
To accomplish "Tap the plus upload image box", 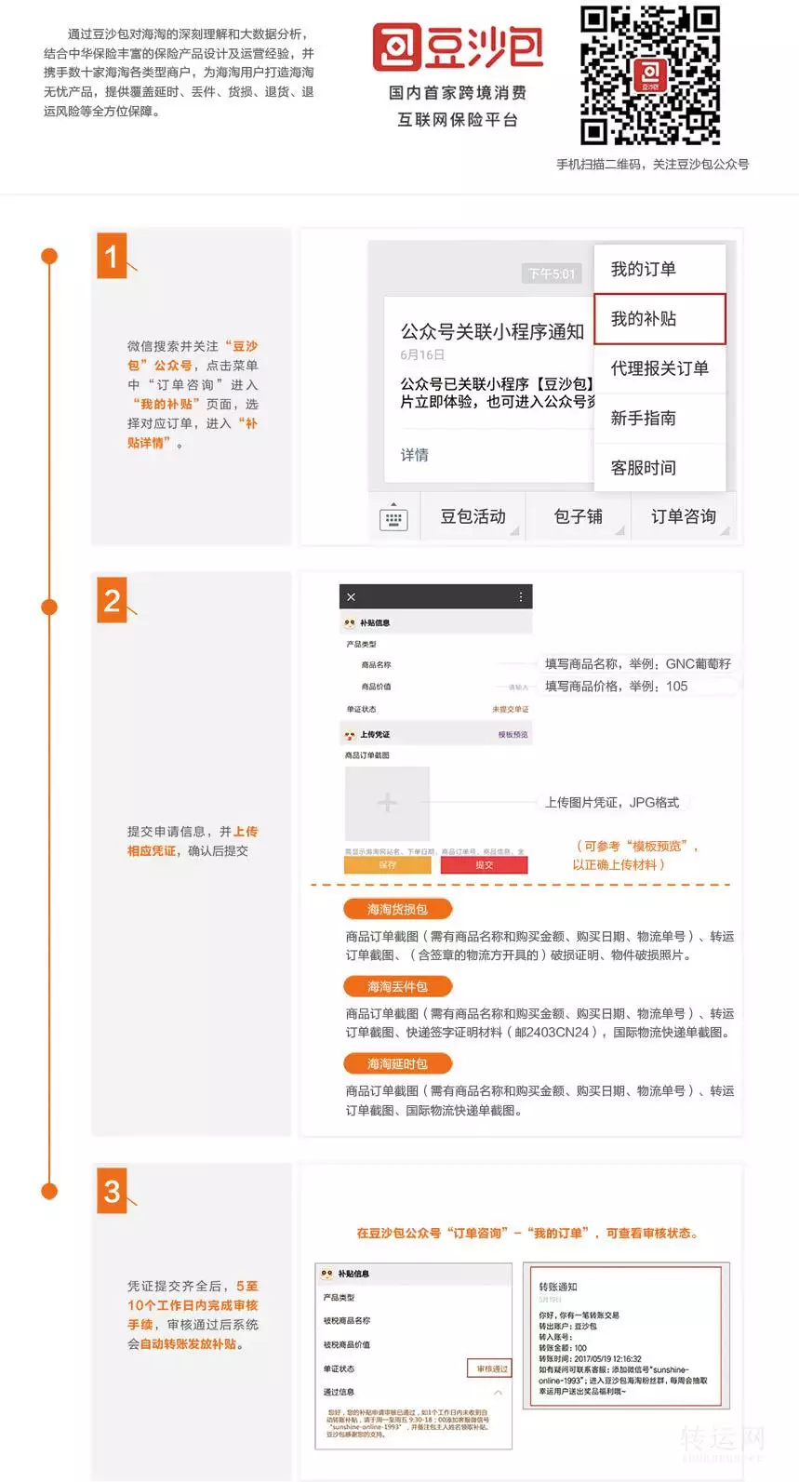I will pyautogui.click(x=387, y=804).
